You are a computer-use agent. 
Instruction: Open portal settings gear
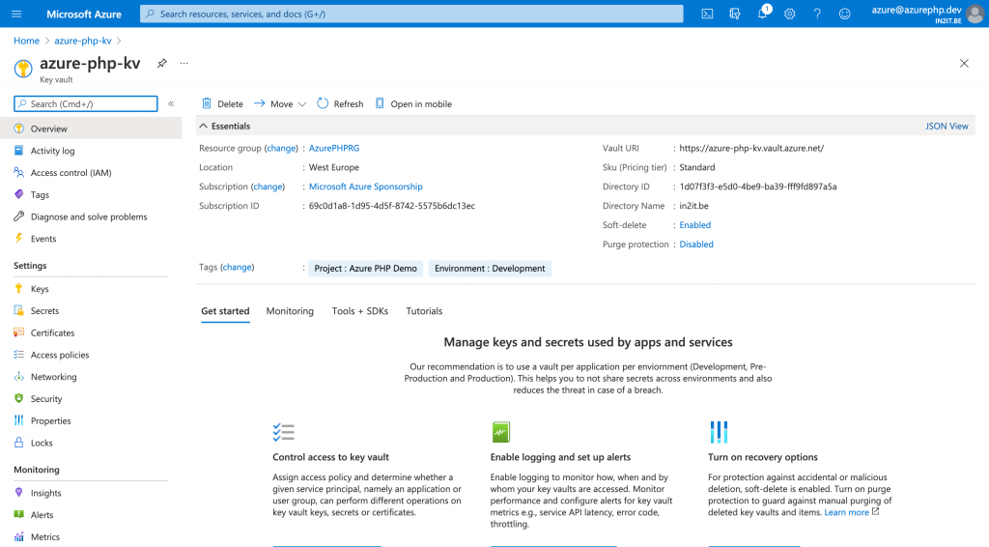pyautogui.click(x=790, y=14)
